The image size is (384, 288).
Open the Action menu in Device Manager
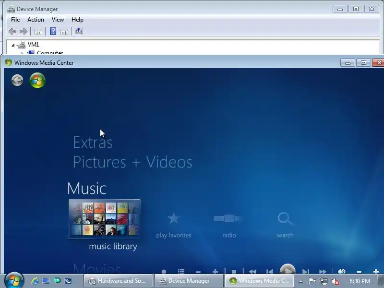click(x=36, y=20)
